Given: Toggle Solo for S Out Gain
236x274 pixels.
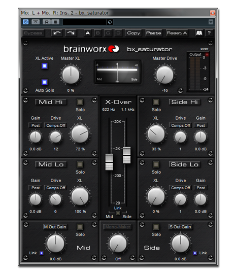Looking at the screenshot, I should [156, 227].
